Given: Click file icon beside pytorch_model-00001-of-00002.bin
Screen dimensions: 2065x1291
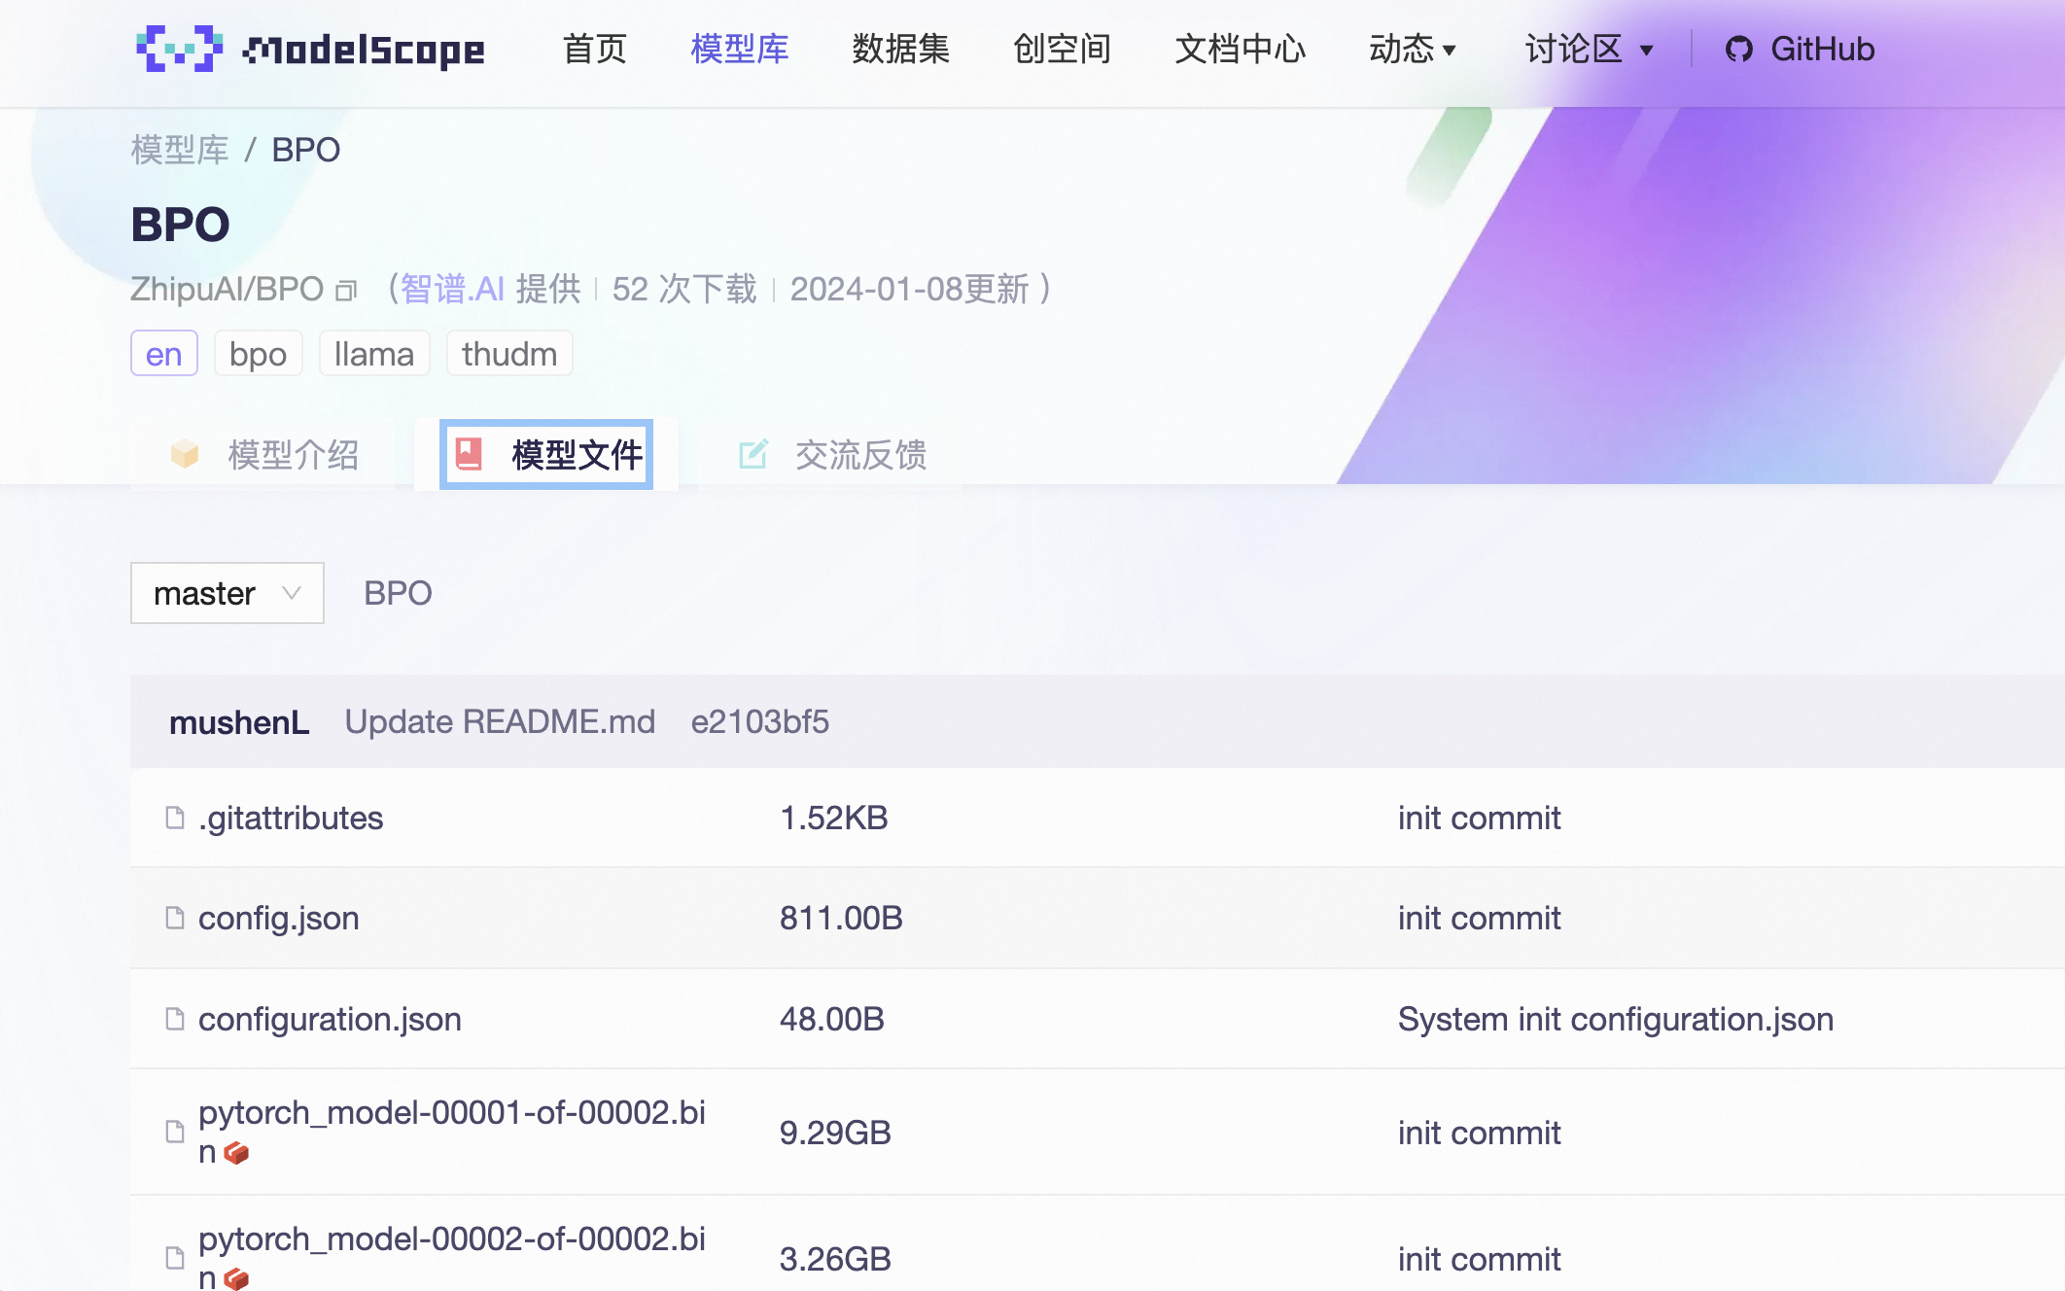Looking at the screenshot, I should (x=175, y=1132).
